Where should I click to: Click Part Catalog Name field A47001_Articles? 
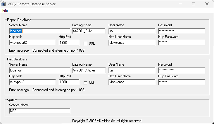(89, 70)
